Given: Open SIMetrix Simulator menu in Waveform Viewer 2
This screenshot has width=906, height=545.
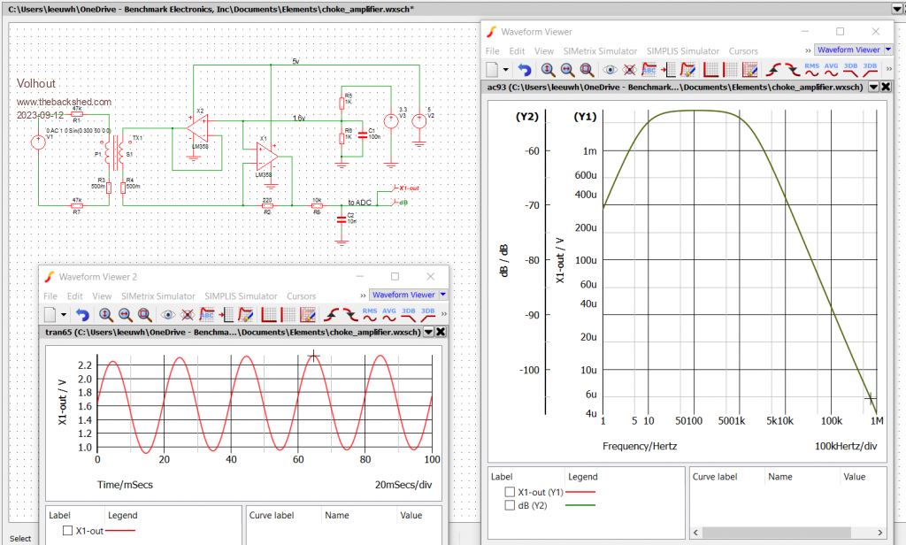Looking at the screenshot, I should pos(157,296).
